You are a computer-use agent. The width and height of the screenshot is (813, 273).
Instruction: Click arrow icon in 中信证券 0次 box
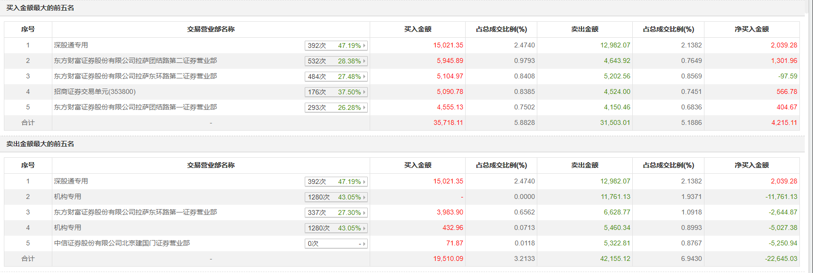[x=364, y=243]
